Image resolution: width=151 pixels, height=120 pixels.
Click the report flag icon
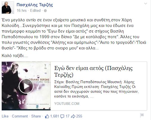142,115
